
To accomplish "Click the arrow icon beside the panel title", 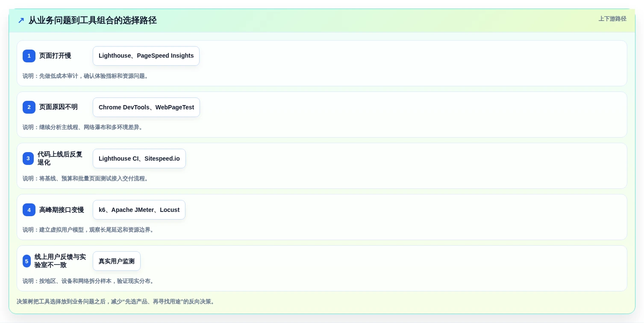I will tap(21, 21).
